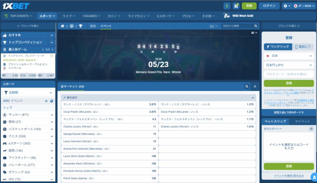Click the プロモコード input field

click(289, 74)
